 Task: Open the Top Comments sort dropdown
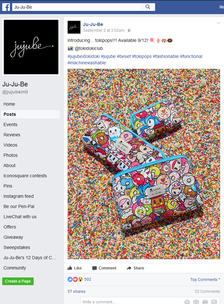coord(205,279)
